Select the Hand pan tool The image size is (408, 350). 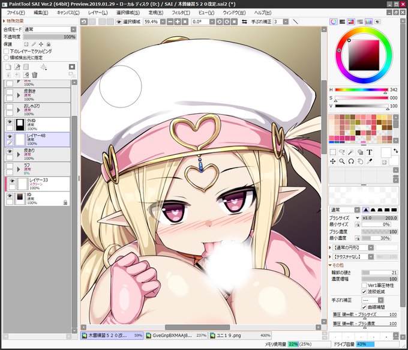click(x=360, y=161)
